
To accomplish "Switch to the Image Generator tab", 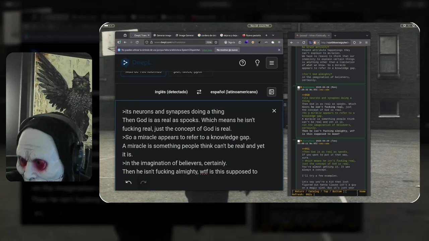I will point(185,35).
